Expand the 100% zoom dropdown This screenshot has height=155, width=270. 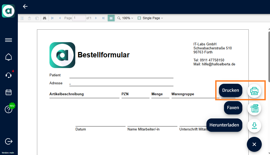pos(126,18)
